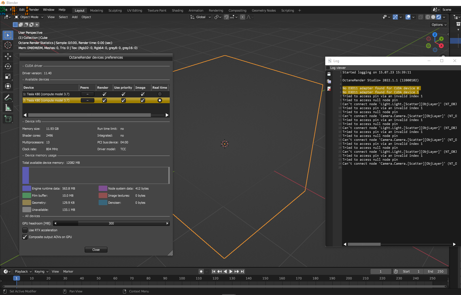Uncheck Render for second Tesla K80

[x=105, y=100]
